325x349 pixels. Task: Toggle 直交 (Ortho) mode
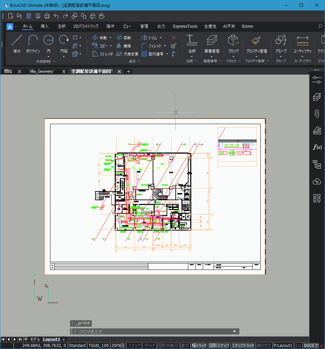pyautogui.click(x=185, y=345)
